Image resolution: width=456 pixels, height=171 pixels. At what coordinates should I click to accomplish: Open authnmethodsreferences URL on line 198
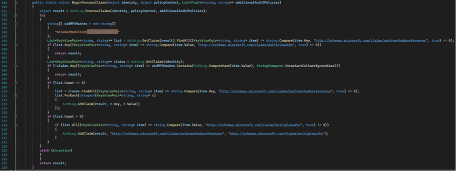point(370,41)
